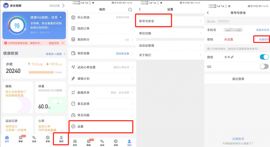Click the 运动心率设置 heart rate icon

73,67
